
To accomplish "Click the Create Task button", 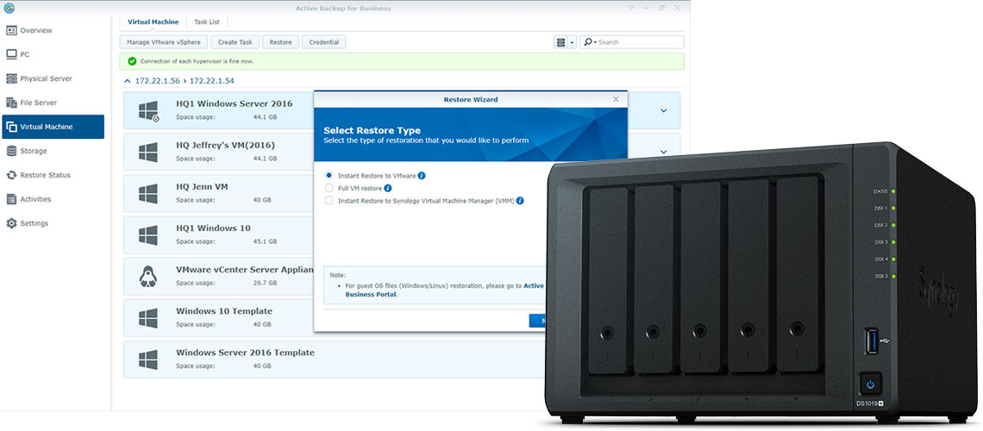I will click(235, 42).
